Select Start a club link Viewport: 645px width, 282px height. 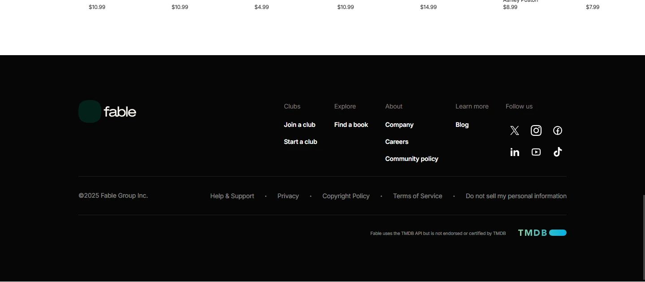coord(301,142)
